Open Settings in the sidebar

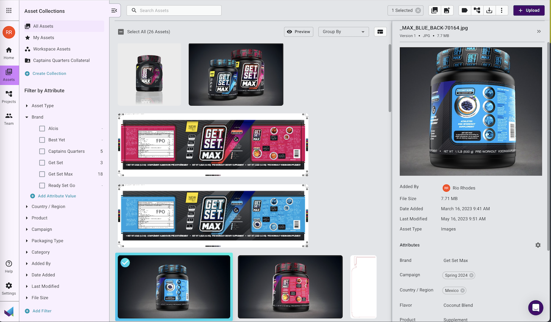pyautogui.click(x=9, y=289)
